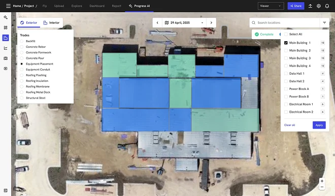Open the Viewer role dropdown

[x=271, y=6]
